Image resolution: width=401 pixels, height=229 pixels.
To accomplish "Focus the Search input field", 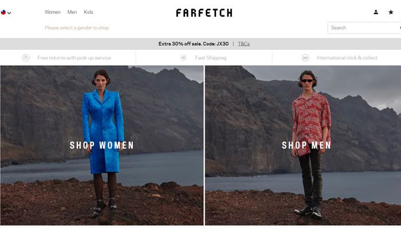I will click(x=364, y=28).
